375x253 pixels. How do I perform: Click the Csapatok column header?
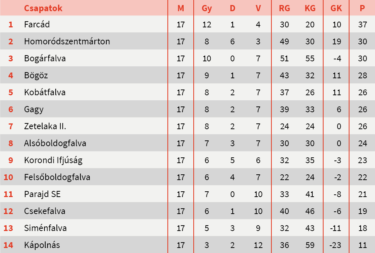43,8
